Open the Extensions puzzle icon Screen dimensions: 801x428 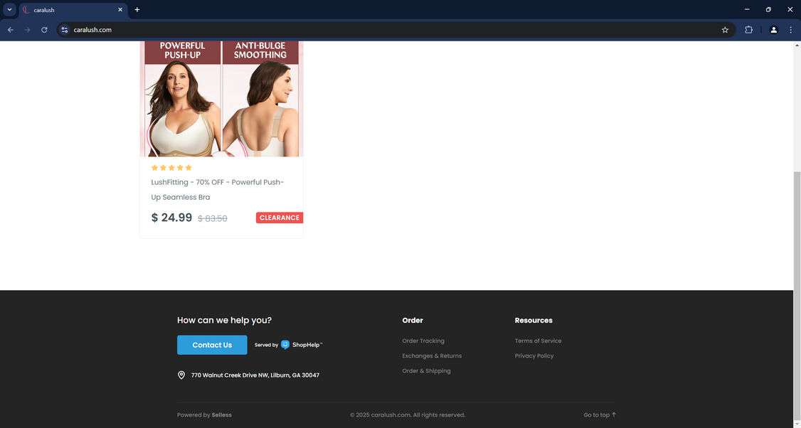[748, 30]
